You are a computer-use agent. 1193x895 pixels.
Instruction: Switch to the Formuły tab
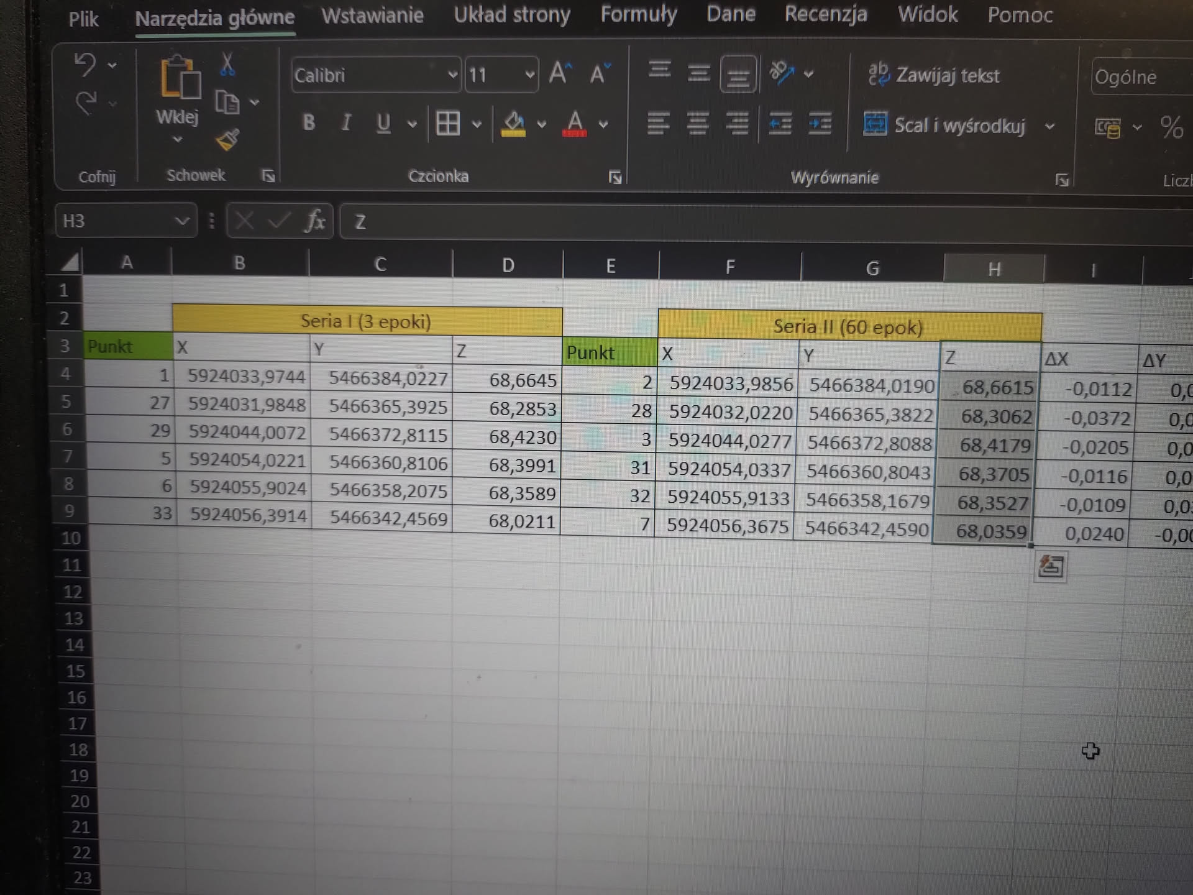coord(638,14)
